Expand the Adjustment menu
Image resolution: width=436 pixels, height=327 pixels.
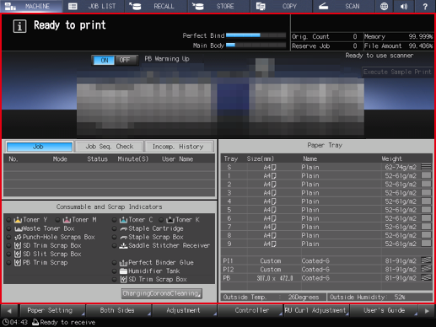pos(185,310)
